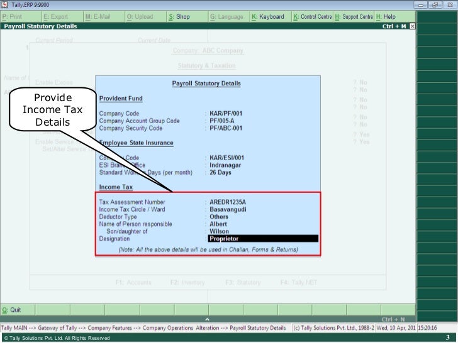Viewport: 458px width, 343px height.
Task: Choose the O: Upload option
Action: (x=146, y=17)
